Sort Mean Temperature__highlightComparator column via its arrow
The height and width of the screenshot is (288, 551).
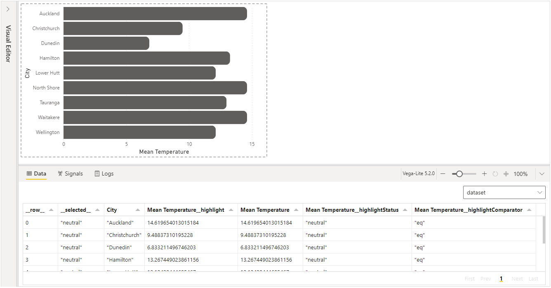pyautogui.click(x=529, y=210)
